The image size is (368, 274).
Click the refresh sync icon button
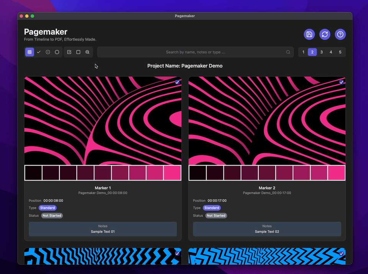point(325,34)
